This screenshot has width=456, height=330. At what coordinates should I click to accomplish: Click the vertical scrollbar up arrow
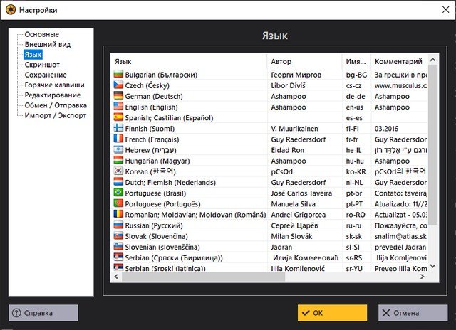[432, 60]
